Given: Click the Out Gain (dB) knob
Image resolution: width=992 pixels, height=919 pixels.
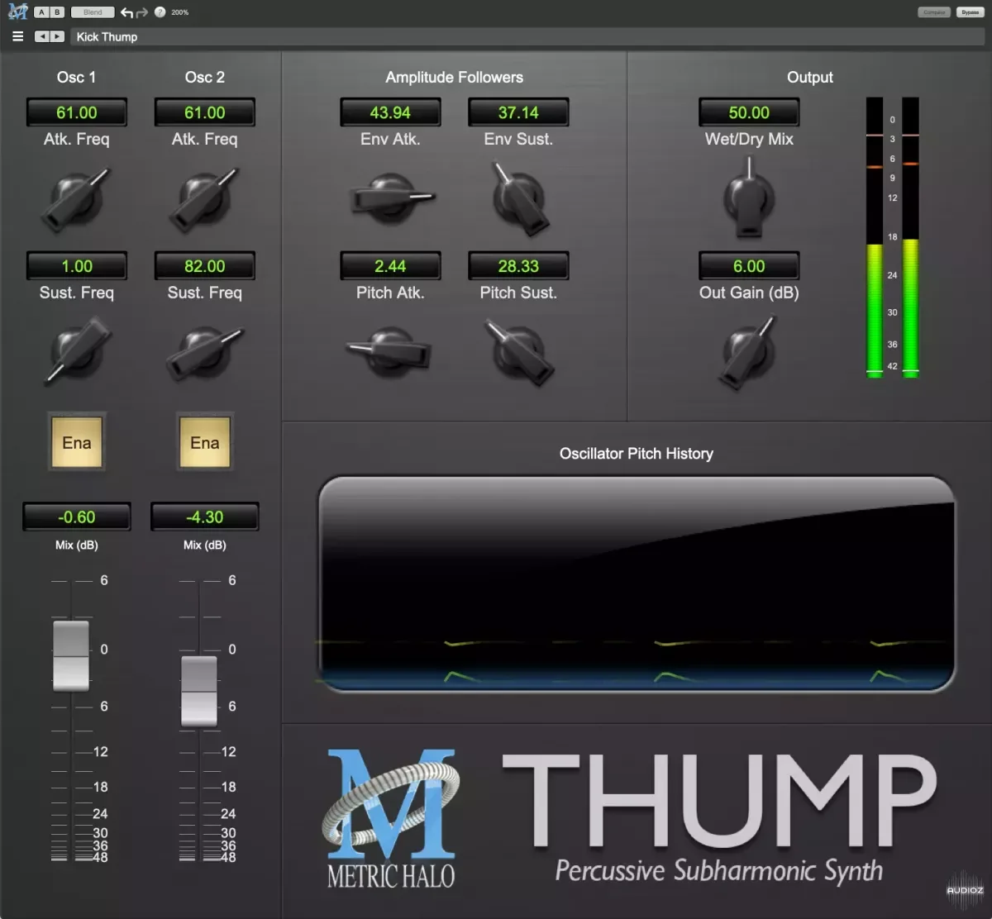Looking at the screenshot, I should pos(749,352).
